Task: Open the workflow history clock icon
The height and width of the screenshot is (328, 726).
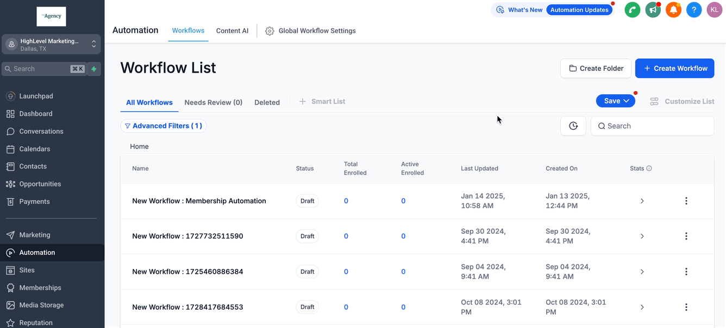Action: pyautogui.click(x=573, y=126)
